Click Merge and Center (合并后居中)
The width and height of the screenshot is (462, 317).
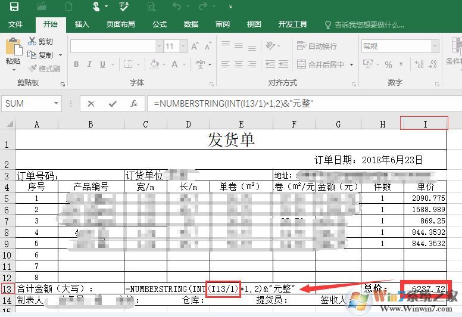[x=320, y=64]
